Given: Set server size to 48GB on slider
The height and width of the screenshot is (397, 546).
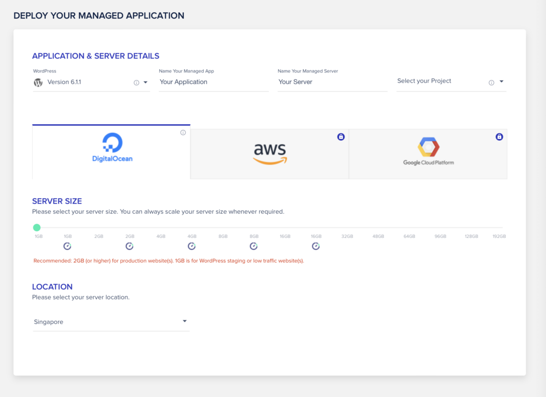Looking at the screenshot, I should pyautogui.click(x=378, y=236).
